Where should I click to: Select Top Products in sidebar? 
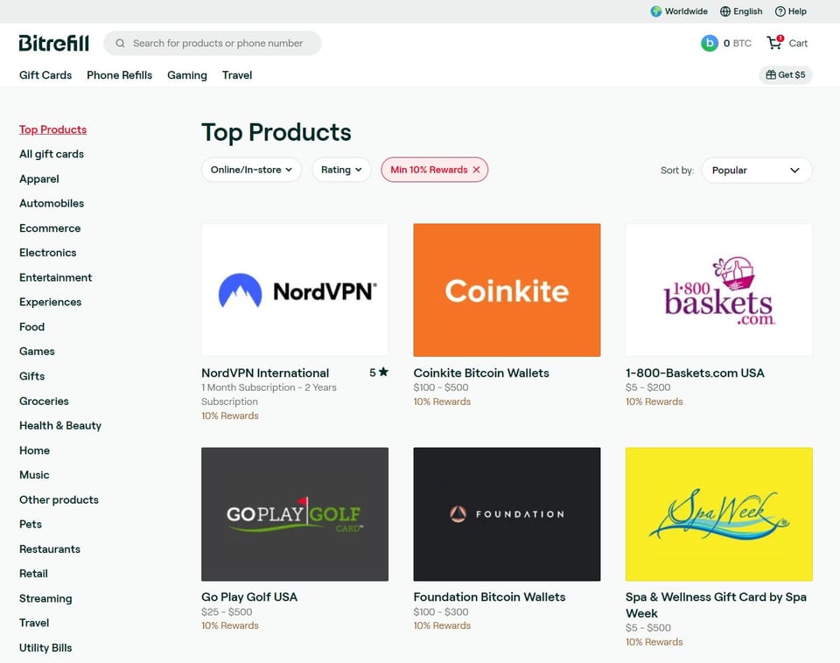[53, 129]
